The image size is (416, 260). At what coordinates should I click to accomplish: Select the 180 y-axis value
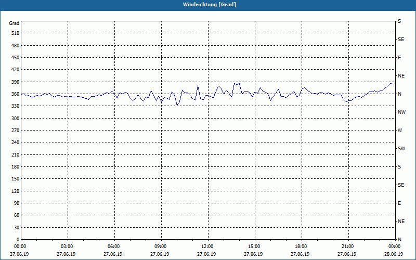16,166
